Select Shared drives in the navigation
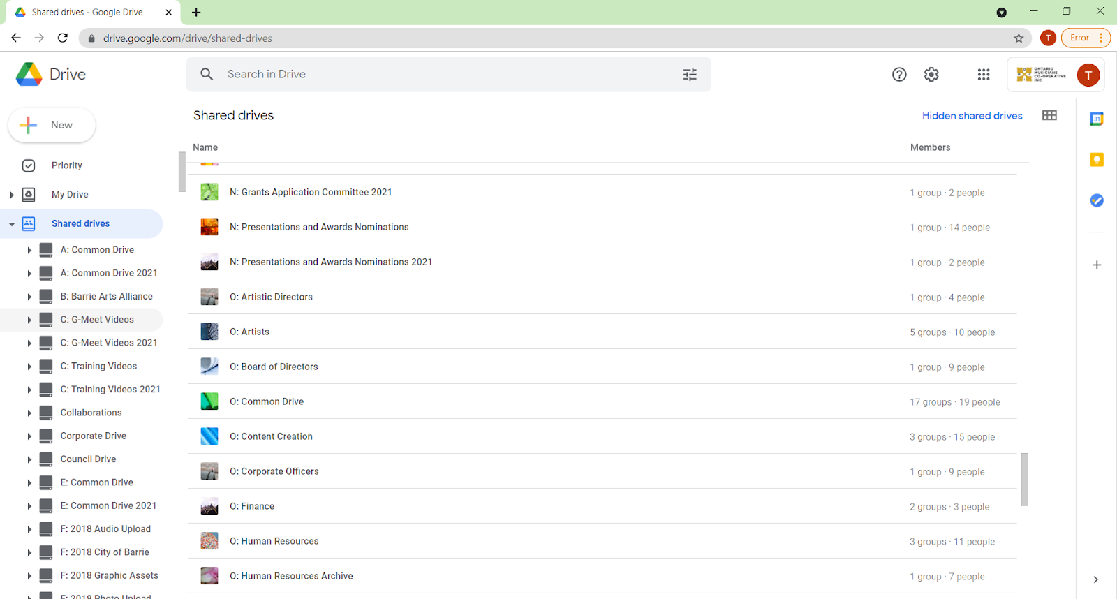The width and height of the screenshot is (1117, 599). (x=81, y=224)
